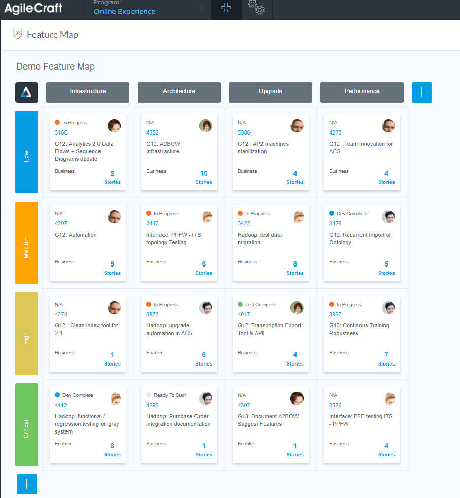Select the Performance column header

362,92
